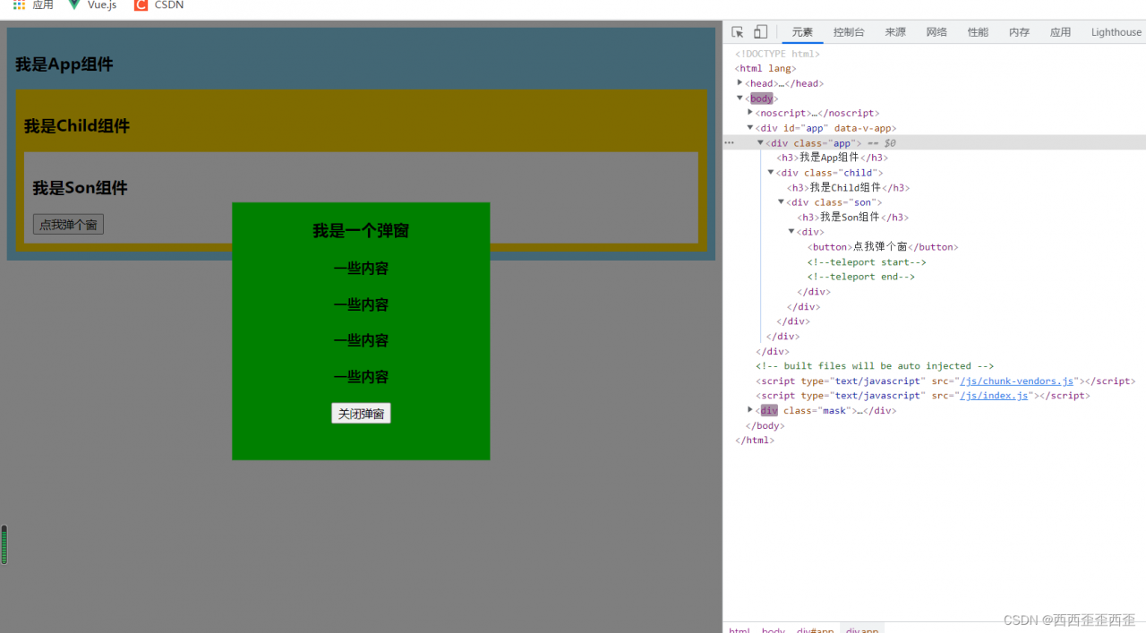
Task: Click the 我是一个弹窗 dialog heading
Action: (x=361, y=231)
